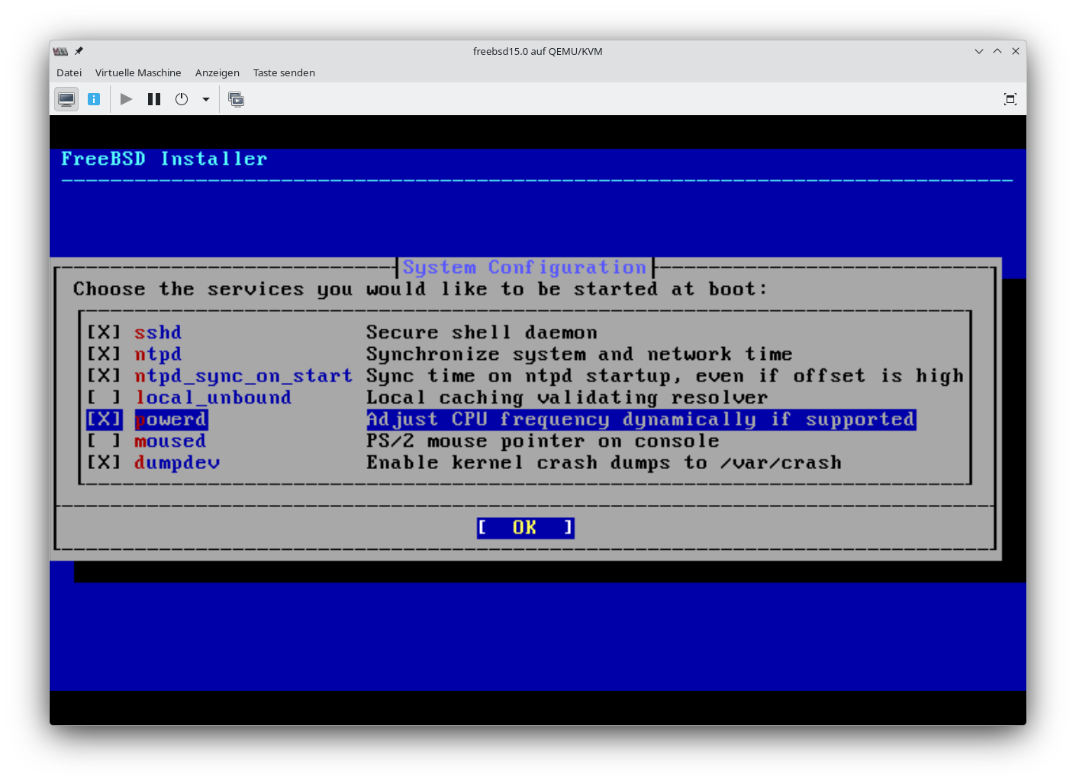The width and height of the screenshot is (1076, 784).
Task: Minimize the QEMU/KVM window
Action: [x=979, y=51]
